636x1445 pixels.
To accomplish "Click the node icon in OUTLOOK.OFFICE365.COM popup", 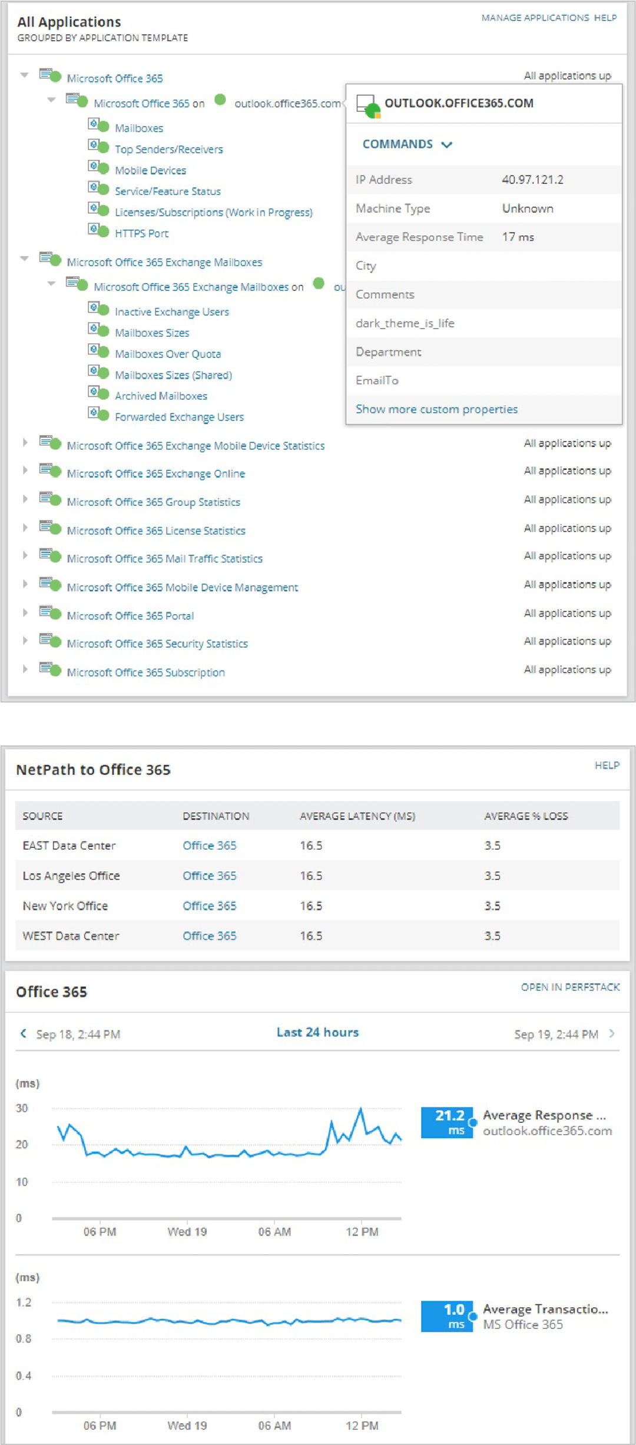I will tap(369, 105).
